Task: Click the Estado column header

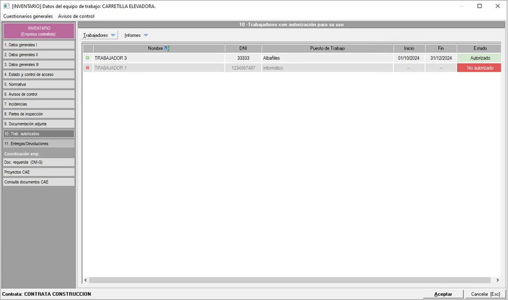Action: [x=479, y=48]
